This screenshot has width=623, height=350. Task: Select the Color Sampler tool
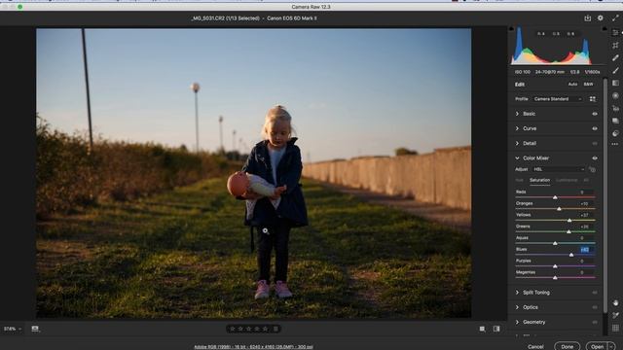(615, 315)
